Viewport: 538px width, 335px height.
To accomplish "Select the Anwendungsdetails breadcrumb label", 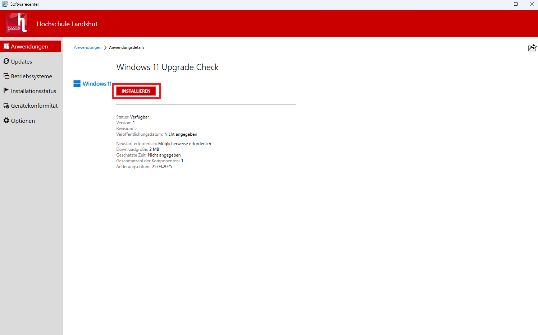I will pos(127,47).
